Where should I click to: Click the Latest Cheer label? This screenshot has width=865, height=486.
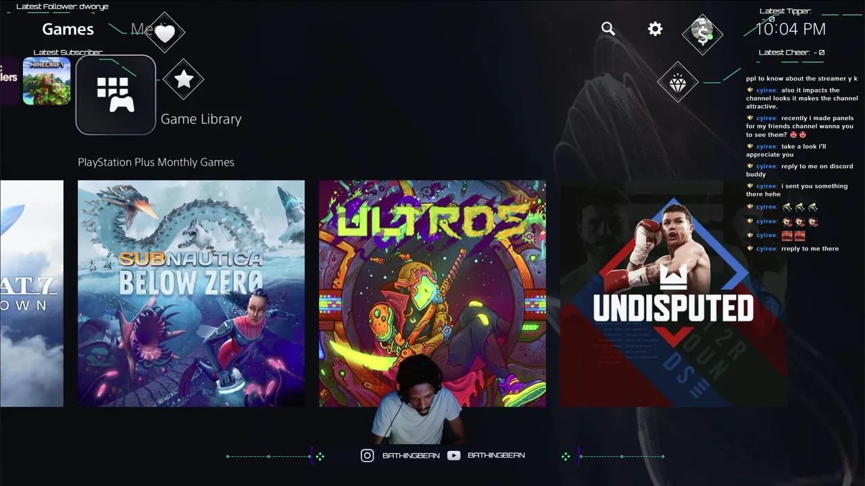click(791, 52)
